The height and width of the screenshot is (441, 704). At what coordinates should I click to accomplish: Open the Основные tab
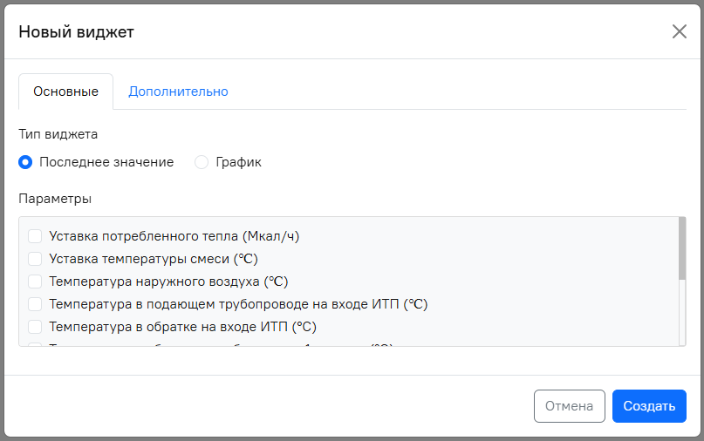coord(66,92)
